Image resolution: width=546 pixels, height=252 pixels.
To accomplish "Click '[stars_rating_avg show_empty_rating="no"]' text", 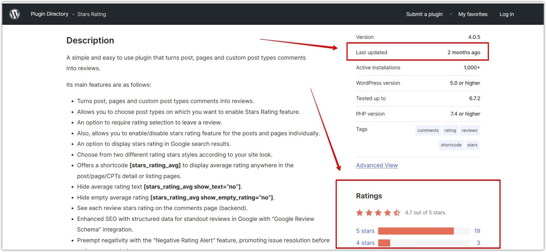I will 212,197.
